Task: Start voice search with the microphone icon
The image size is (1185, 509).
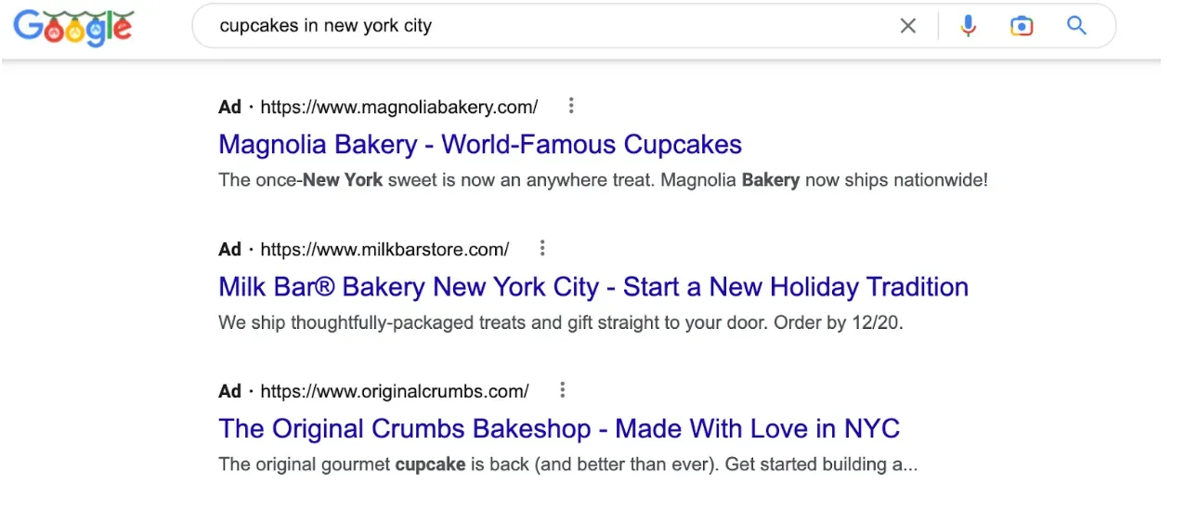Action: (x=969, y=26)
